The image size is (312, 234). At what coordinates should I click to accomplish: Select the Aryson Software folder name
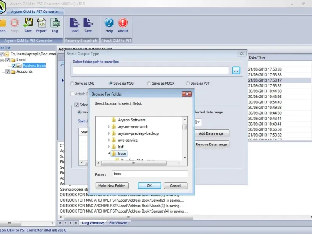coord(132,120)
